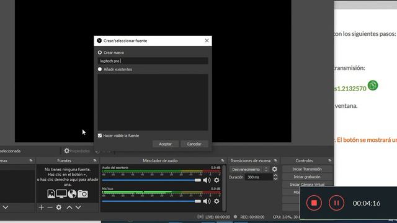Open source properties gear in Fuentes toolbar
This screenshot has height=223, width=397.
point(59,208)
